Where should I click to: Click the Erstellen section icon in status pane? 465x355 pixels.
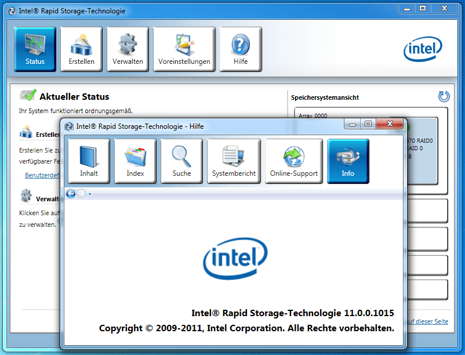(26, 132)
